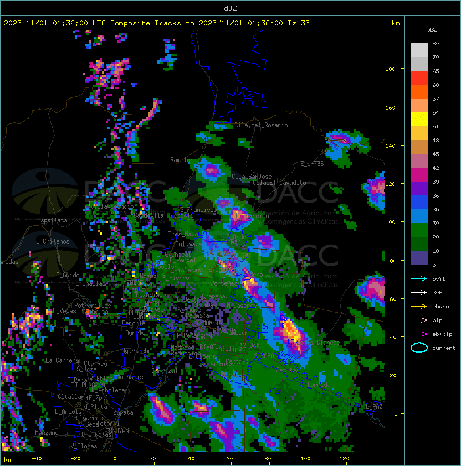This screenshot has width=461, height=466.
Task: Click the 'Agrelo' map label
Action: tap(135, 333)
